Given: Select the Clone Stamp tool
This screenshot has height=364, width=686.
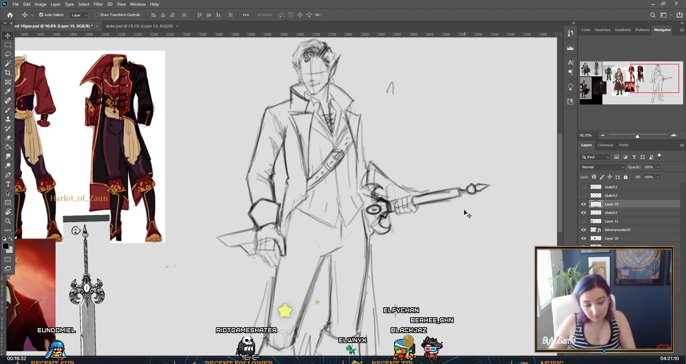Looking at the screenshot, I should (x=8, y=119).
